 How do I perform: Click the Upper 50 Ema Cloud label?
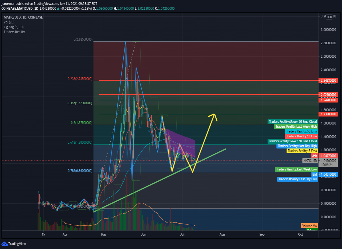coord(293,122)
